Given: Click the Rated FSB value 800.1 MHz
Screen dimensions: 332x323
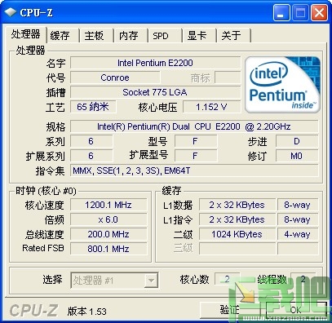Looking at the screenshot, I should pyautogui.click(x=108, y=249).
